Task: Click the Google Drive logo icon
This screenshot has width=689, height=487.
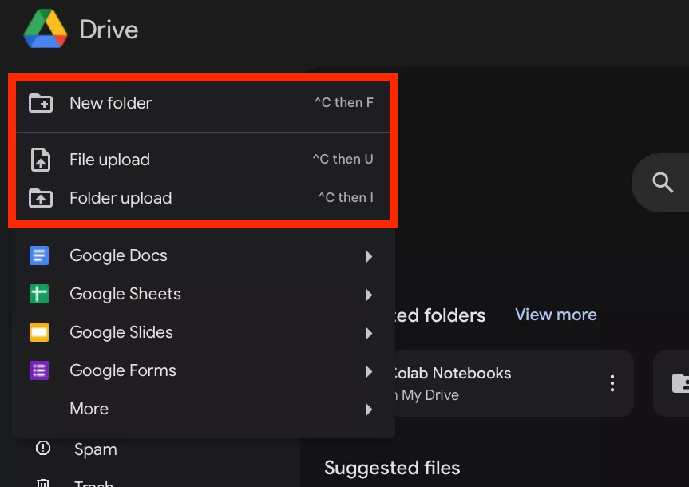Action: pos(45,30)
